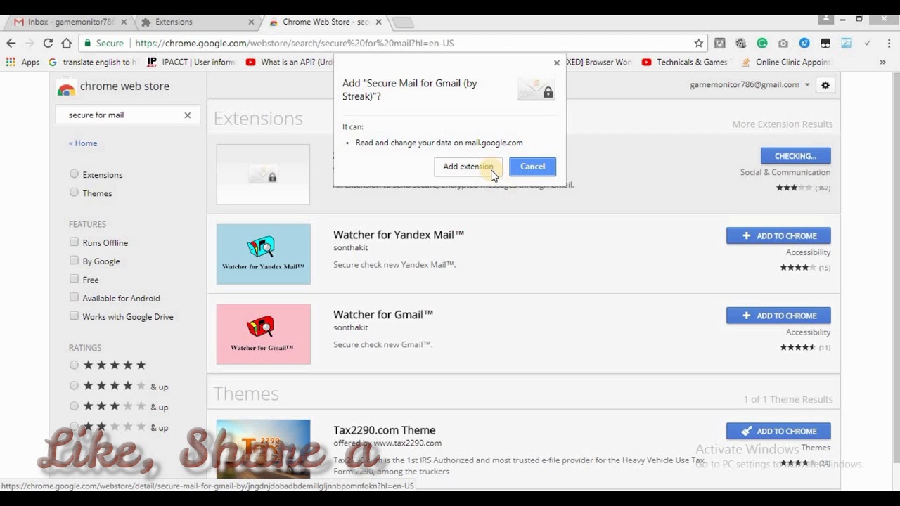Click the site Secure padlock indicator

click(x=104, y=43)
